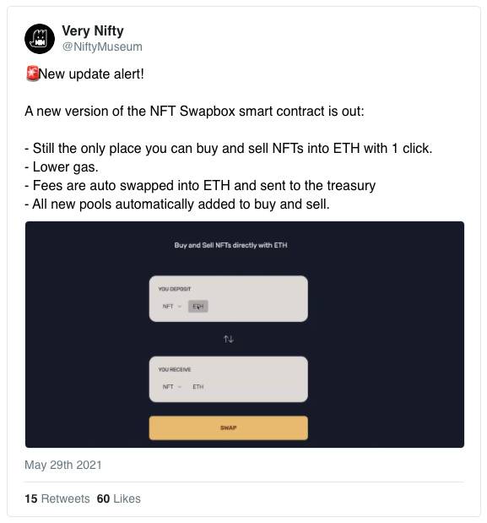View the 15 Retweets list
The height and width of the screenshot is (523, 487).
pos(57,498)
